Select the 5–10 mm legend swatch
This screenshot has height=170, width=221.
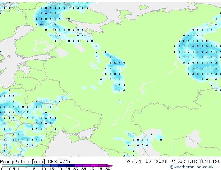[x=38, y=165]
